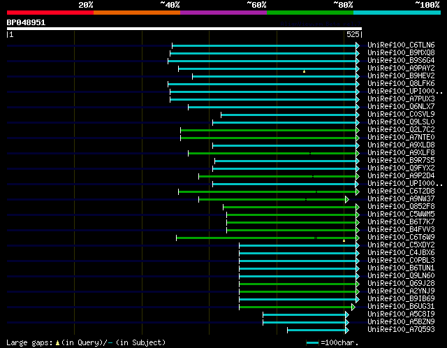Select the UniRef100_C0SVL9 label
The width and height of the screenshot is (447, 348).
pos(401,115)
